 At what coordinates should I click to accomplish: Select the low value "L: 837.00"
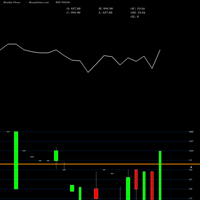[x=106, y=13]
